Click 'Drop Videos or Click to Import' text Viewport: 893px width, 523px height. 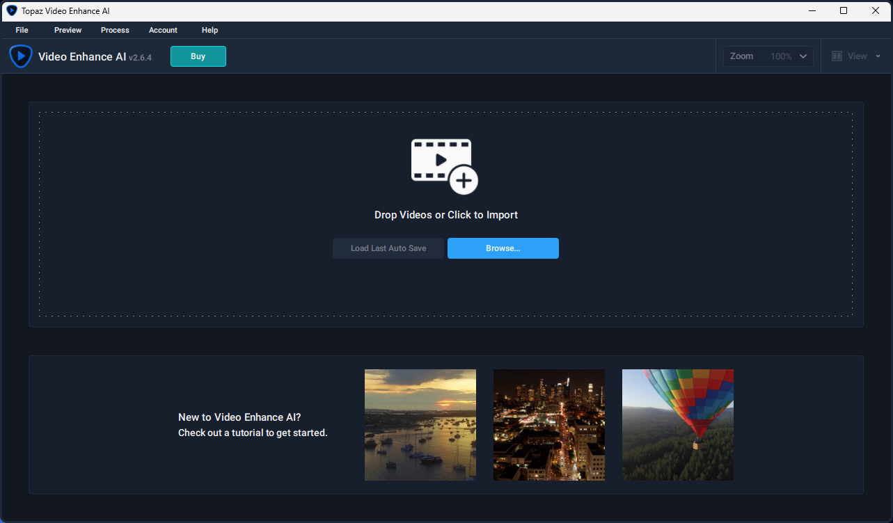click(x=446, y=215)
